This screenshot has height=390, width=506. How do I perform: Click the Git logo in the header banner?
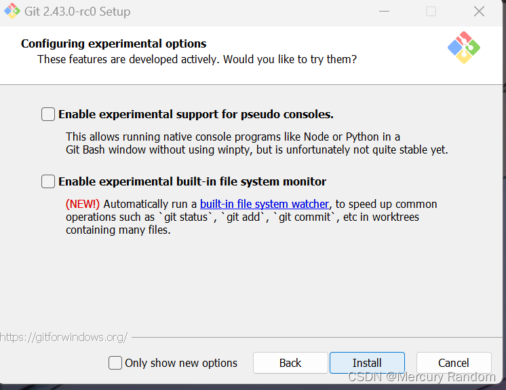(x=464, y=48)
